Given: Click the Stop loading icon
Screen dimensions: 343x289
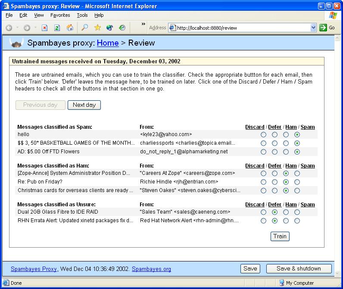Looking at the screenshot, I should [x=44, y=28].
